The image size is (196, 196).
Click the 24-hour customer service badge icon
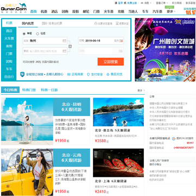click(x=174, y=138)
